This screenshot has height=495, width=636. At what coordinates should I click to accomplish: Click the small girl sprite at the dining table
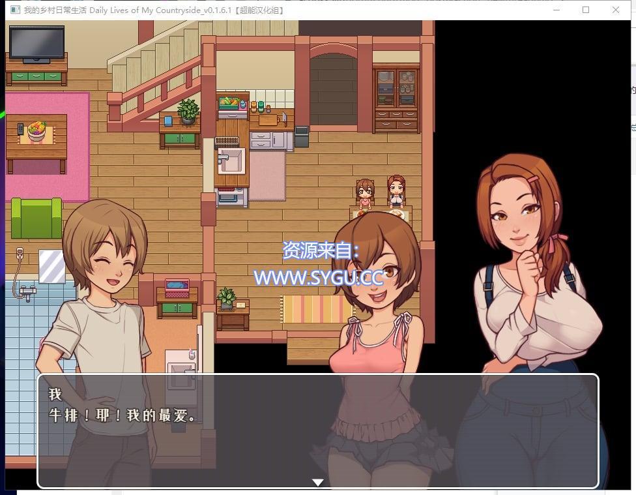tap(365, 192)
